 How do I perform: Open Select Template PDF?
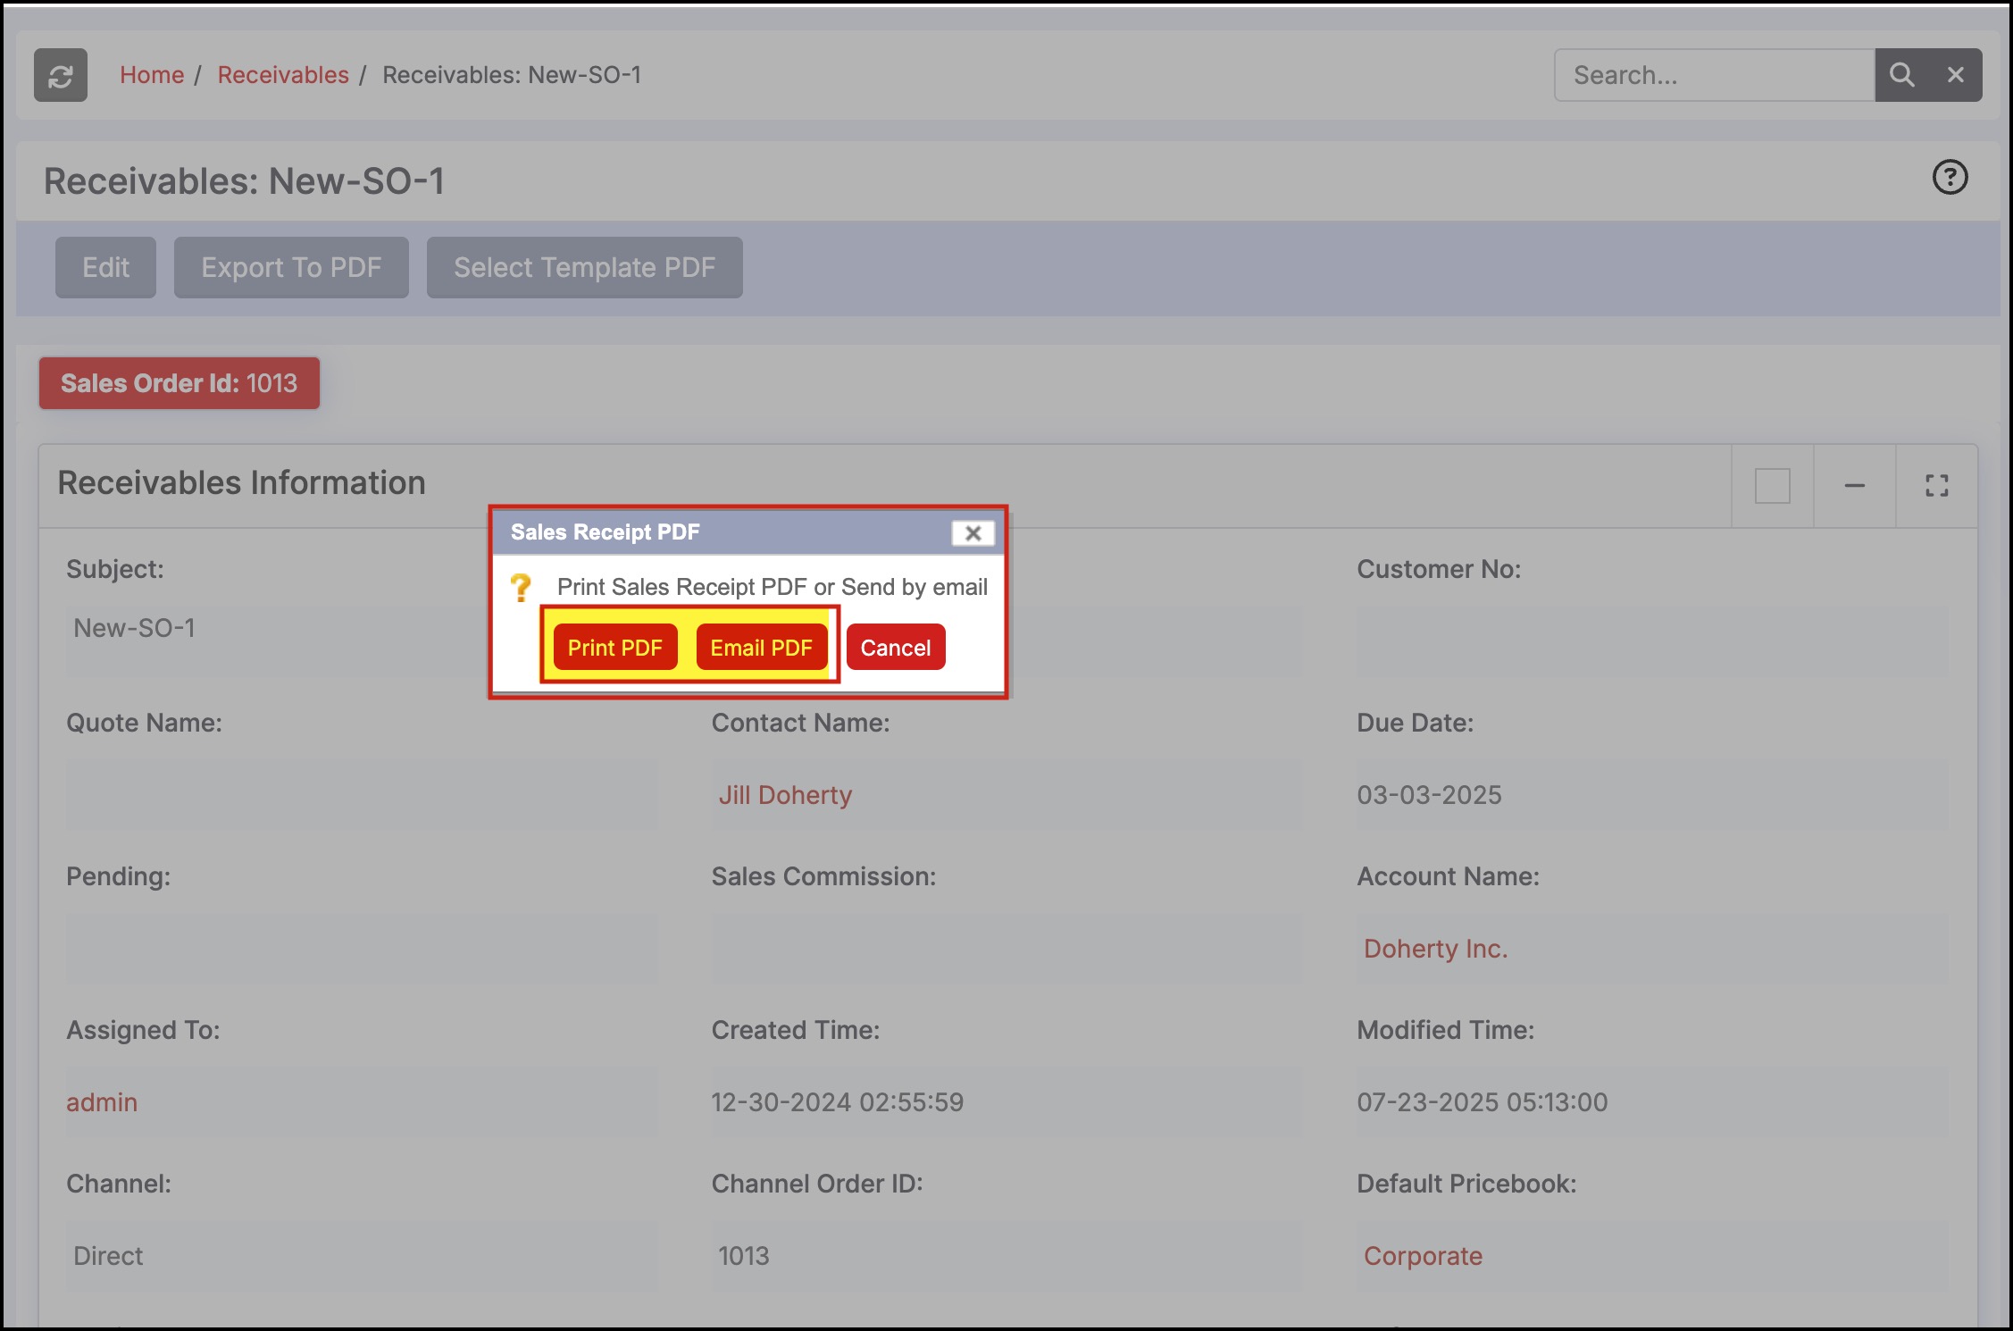[x=584, y=267]
